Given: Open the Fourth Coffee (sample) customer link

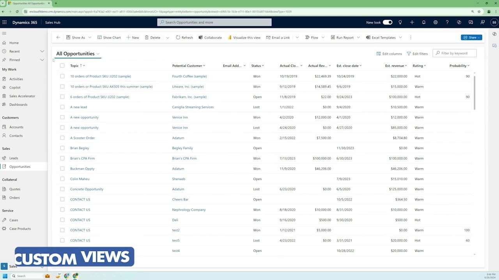Looking at the screenshot, I should pos(189,76).
